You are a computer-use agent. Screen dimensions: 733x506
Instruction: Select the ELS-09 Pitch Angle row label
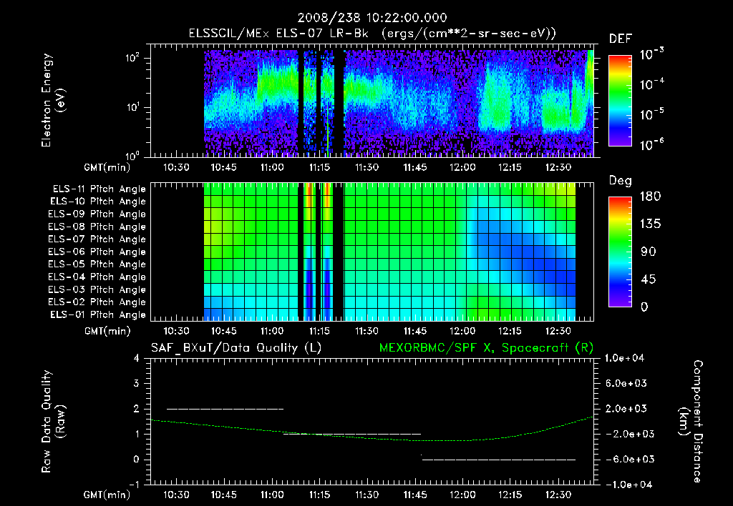(97, 214)
